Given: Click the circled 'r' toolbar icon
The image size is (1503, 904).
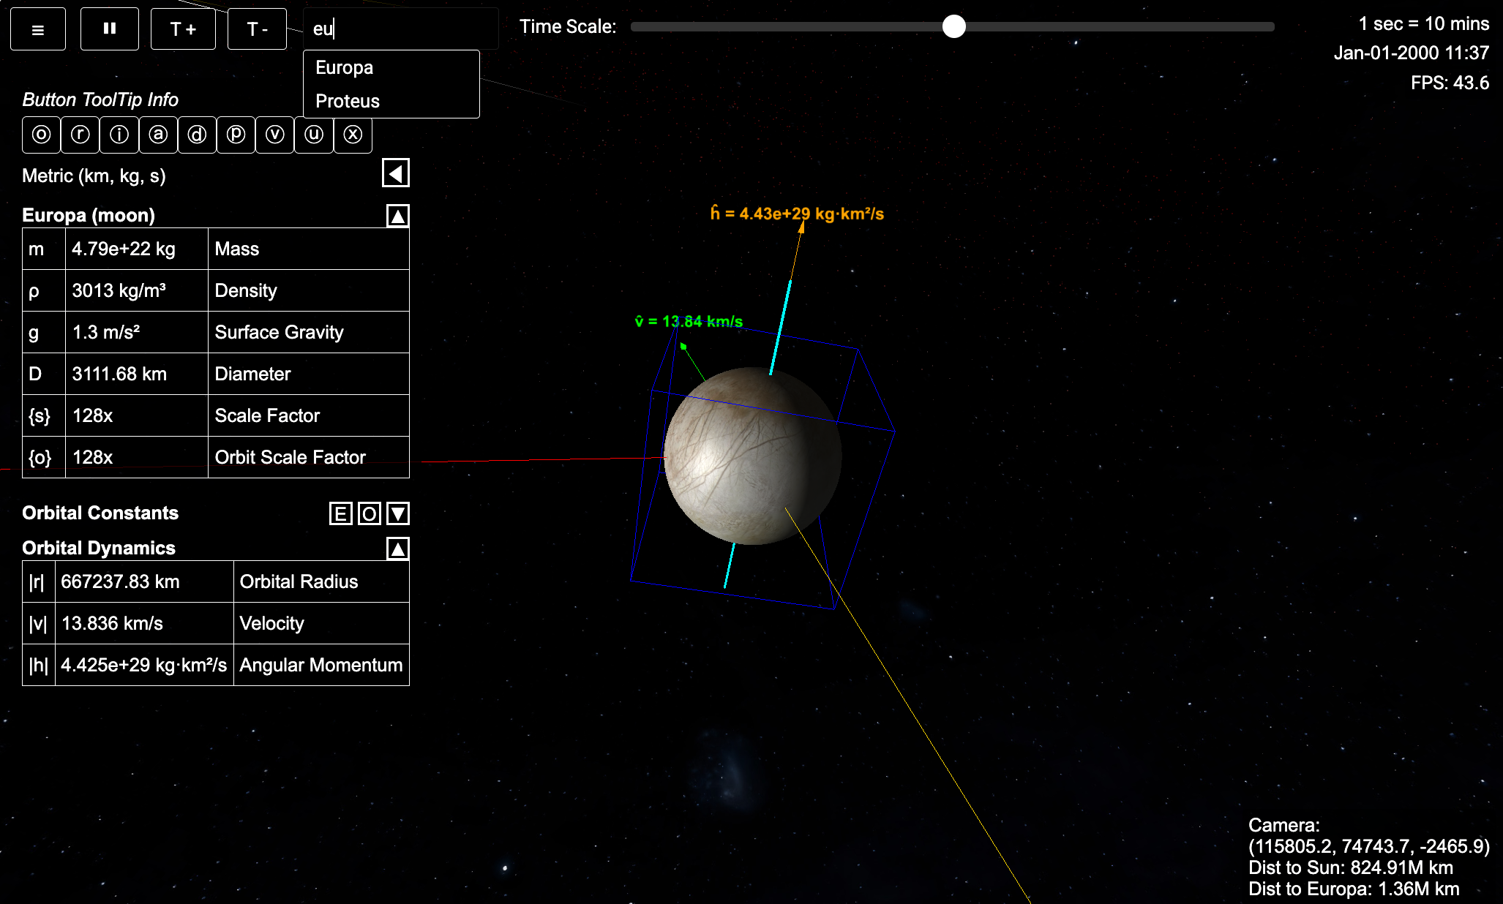Looking at the screenshot, I should pyautogui.click(x=80, y=135).
